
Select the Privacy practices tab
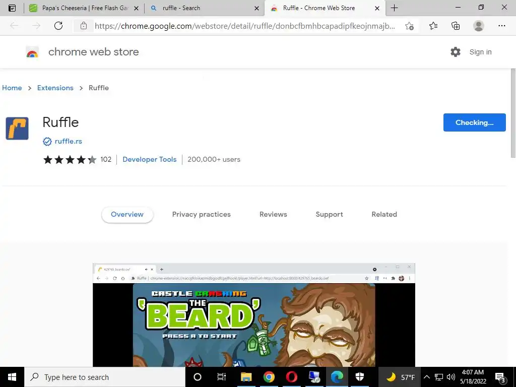click(202, 214)
